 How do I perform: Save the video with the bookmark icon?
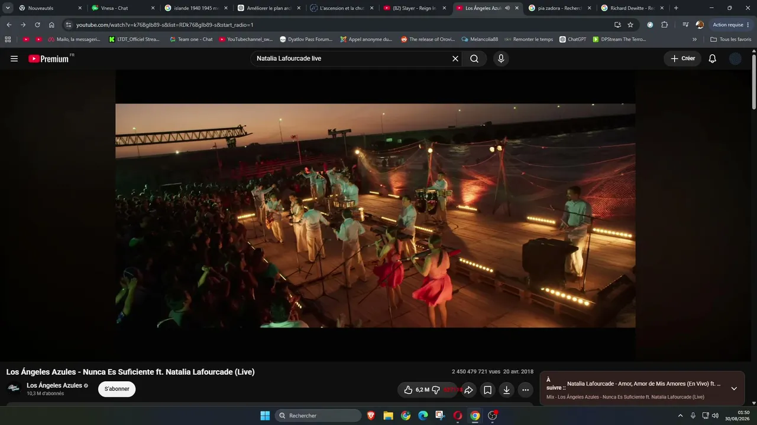487,390
